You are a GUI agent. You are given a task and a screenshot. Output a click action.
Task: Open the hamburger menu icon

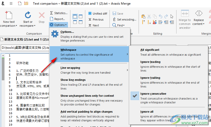click(11, 4)
